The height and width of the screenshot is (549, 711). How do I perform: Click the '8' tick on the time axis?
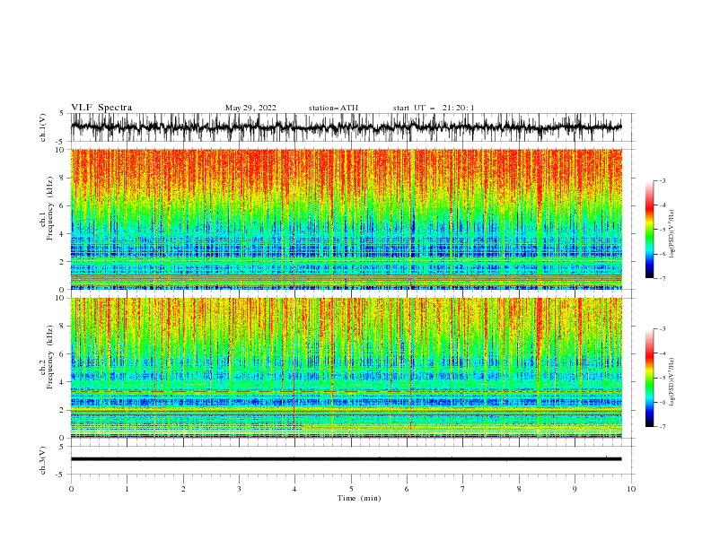coord(519,489)
